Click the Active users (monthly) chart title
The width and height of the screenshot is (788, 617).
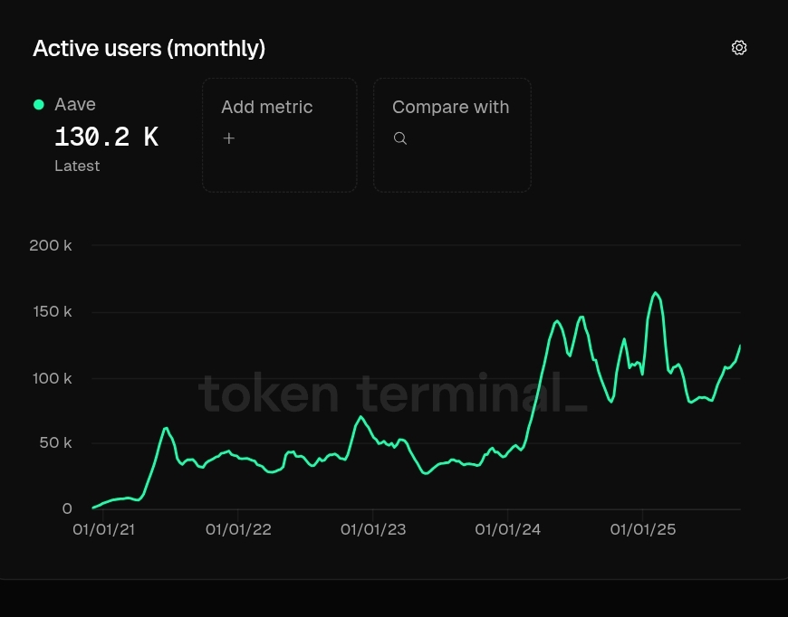pos(149,48)
